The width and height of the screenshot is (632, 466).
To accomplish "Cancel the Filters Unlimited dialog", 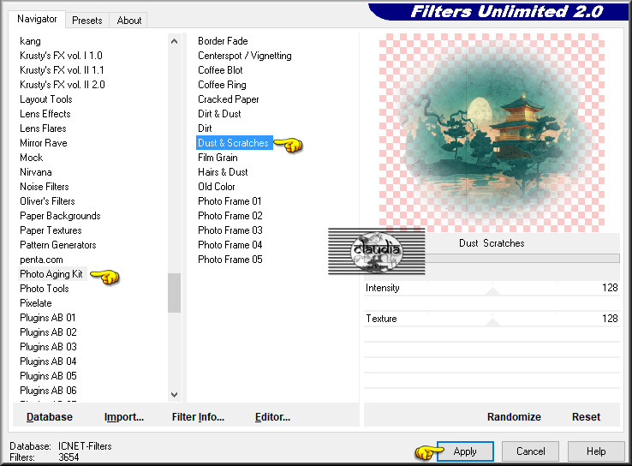I will tap(530, 451).
